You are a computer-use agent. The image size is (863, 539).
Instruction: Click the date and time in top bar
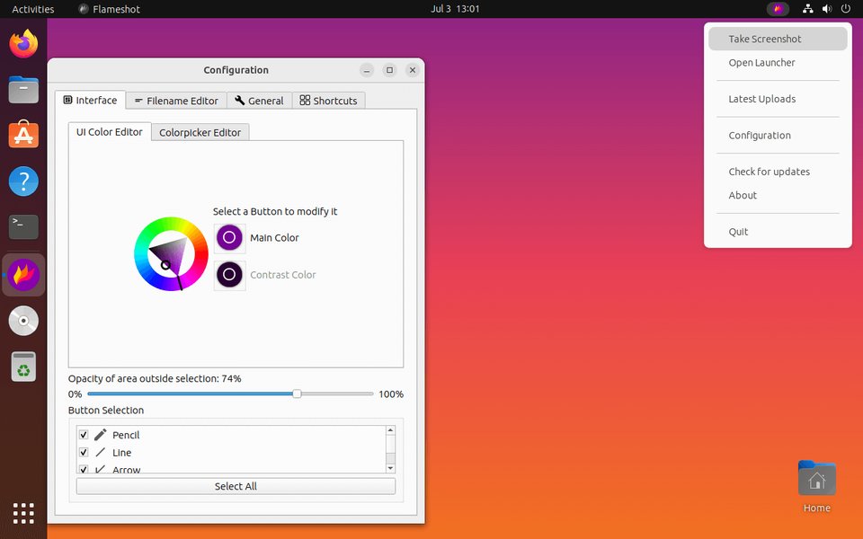[x=455, y=9]
